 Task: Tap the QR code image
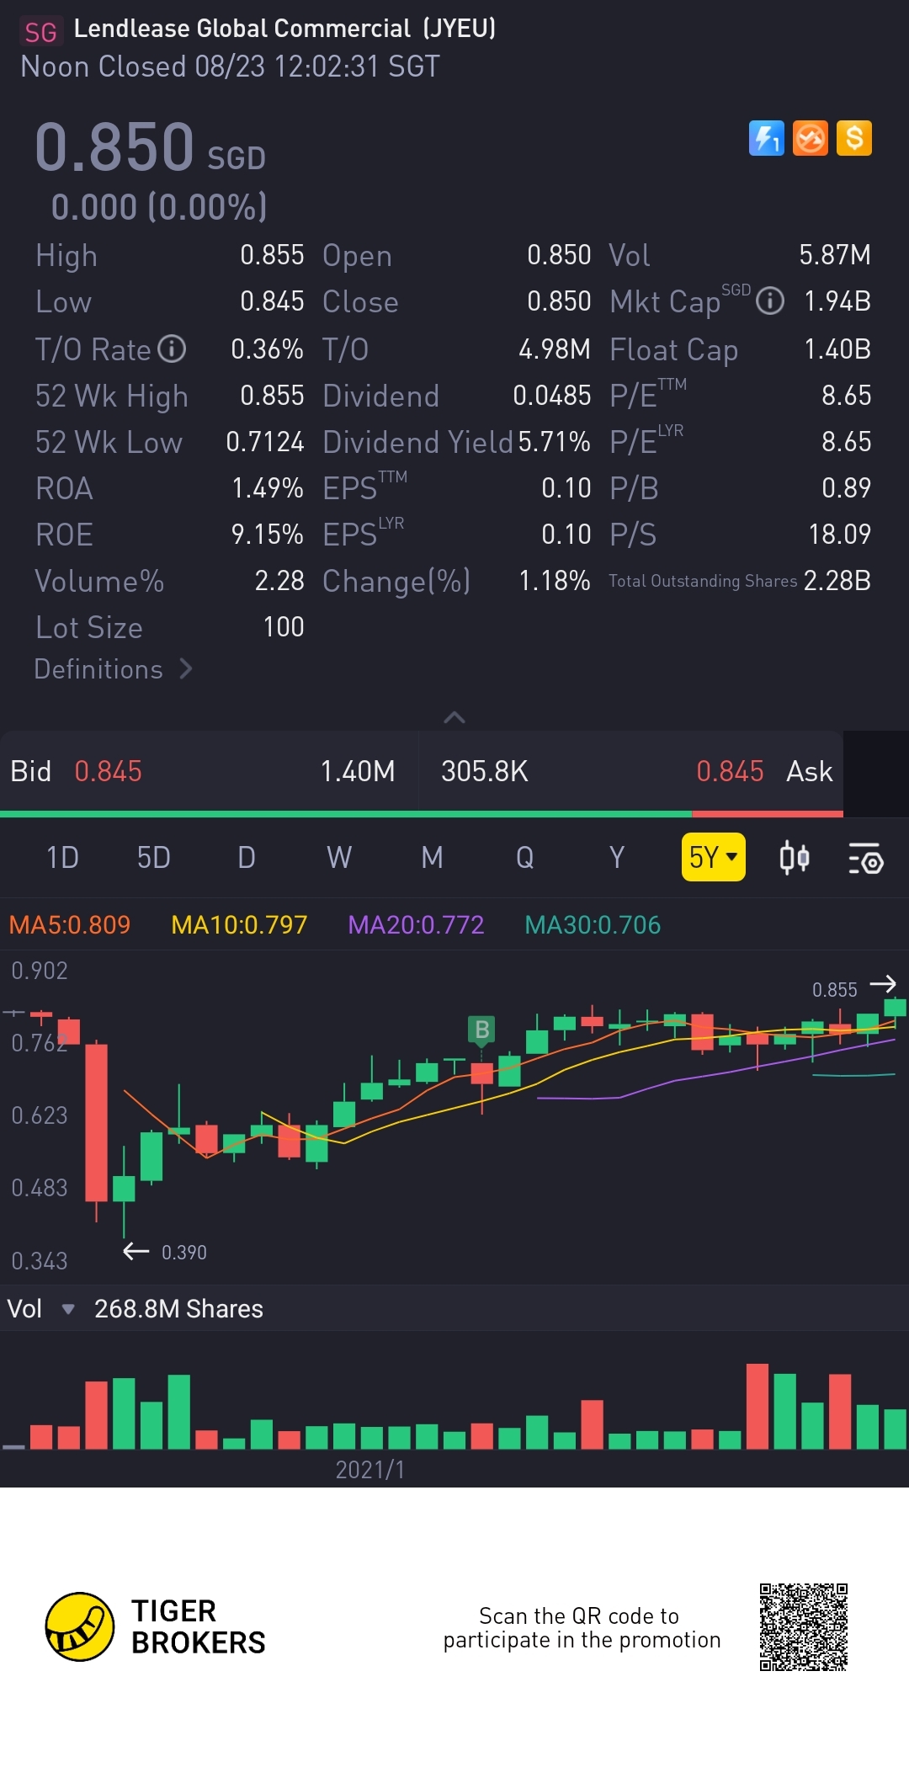click(x=804, y=1627)
